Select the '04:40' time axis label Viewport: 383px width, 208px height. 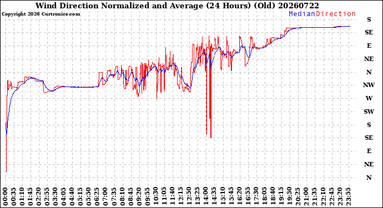[x=72, y=197]
